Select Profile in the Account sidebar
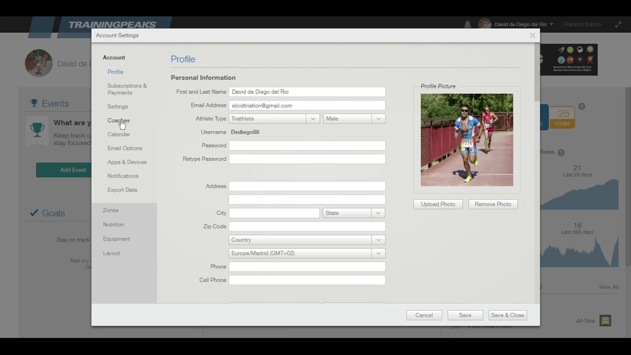 click(x=115, y=72)
